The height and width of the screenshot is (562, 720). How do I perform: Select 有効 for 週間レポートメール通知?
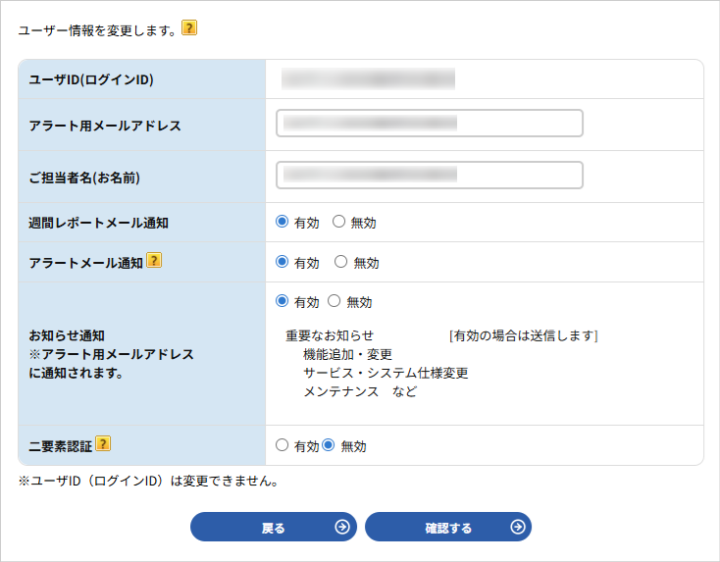tap(283, 222)
